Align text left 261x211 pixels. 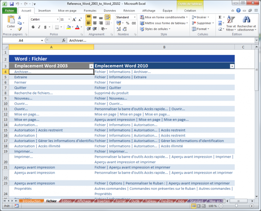coord(88,23)
